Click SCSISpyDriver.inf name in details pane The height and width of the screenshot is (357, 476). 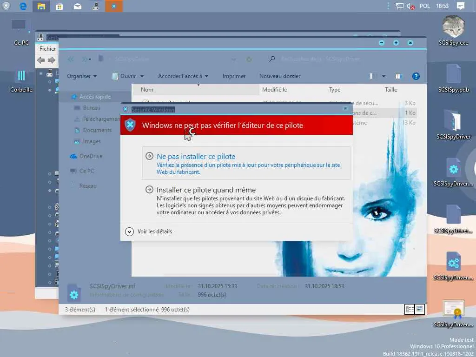click(112, 286)
